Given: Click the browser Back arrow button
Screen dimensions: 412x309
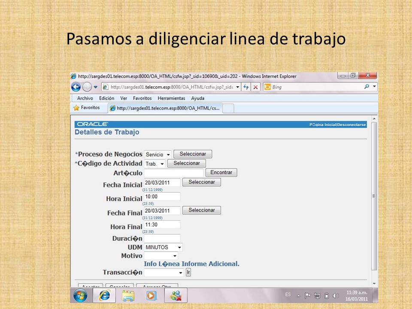Looking at the screenshot, I should pyautogui.click(x=76, y=87).
